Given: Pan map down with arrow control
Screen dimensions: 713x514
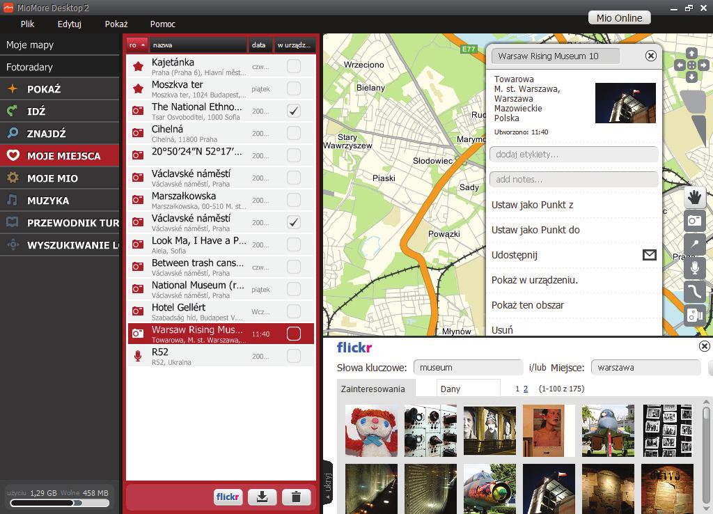Looking at the screenshot, I should (x=691, y=77).
